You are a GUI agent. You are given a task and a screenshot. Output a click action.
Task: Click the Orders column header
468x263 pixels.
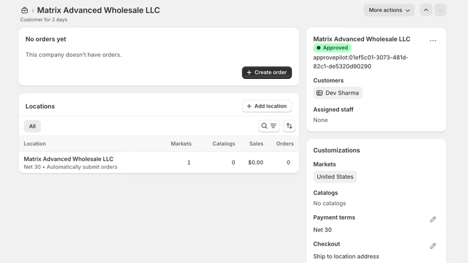click(x=285, y=144)
